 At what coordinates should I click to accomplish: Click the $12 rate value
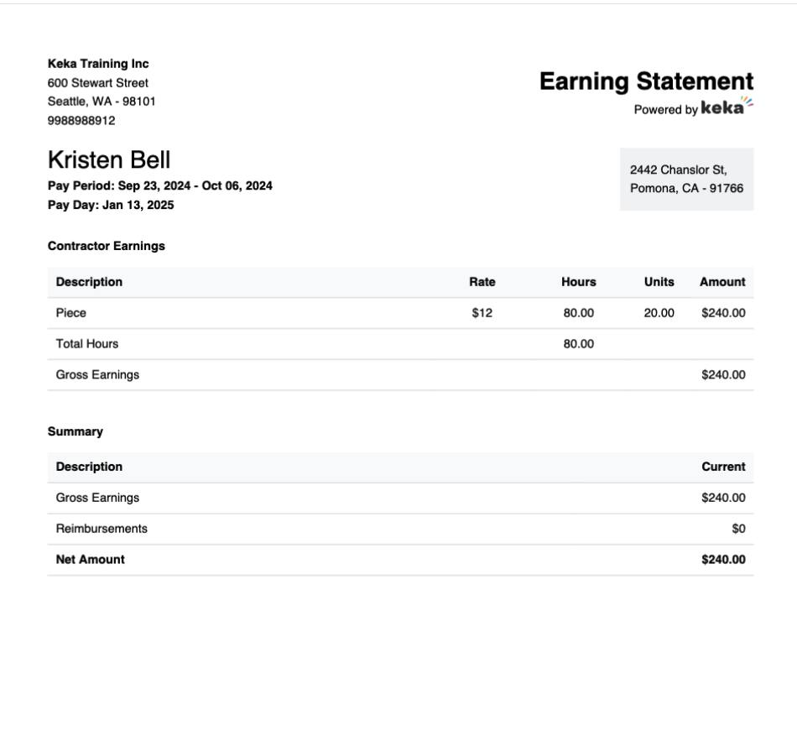[482, 313]
